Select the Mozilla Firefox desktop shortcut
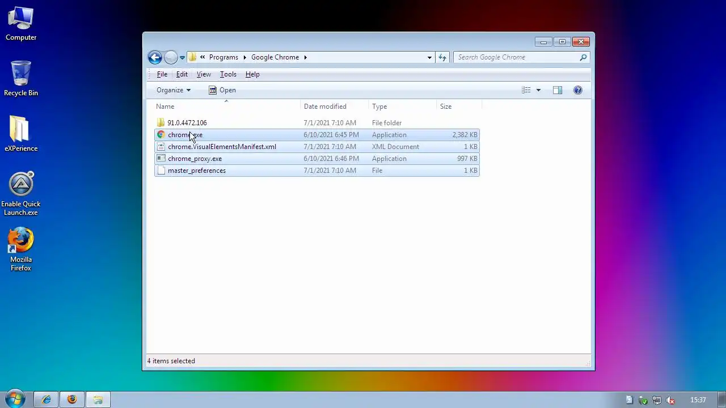 pyautogui.click(x=21, y=249)
